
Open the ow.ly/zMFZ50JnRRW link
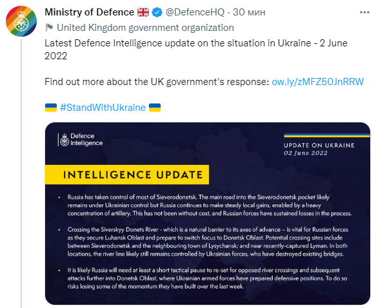317,82
